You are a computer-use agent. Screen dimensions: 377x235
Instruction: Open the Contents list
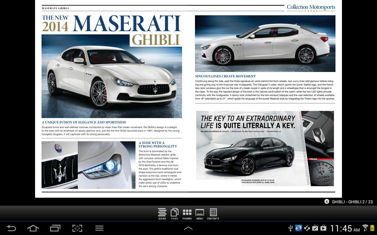213,214
